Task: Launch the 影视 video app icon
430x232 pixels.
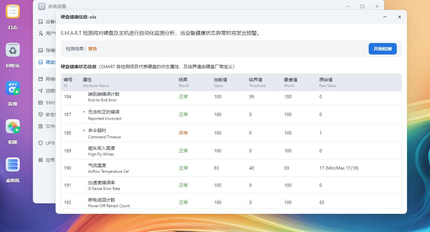Action: point(13,88)
